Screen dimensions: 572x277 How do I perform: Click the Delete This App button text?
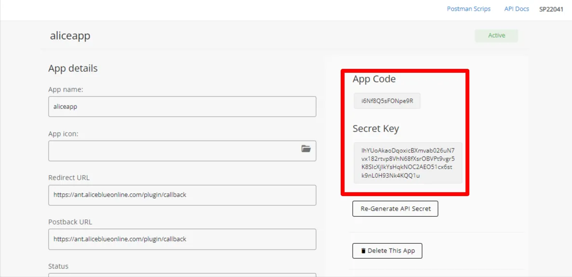coord(391,251)
